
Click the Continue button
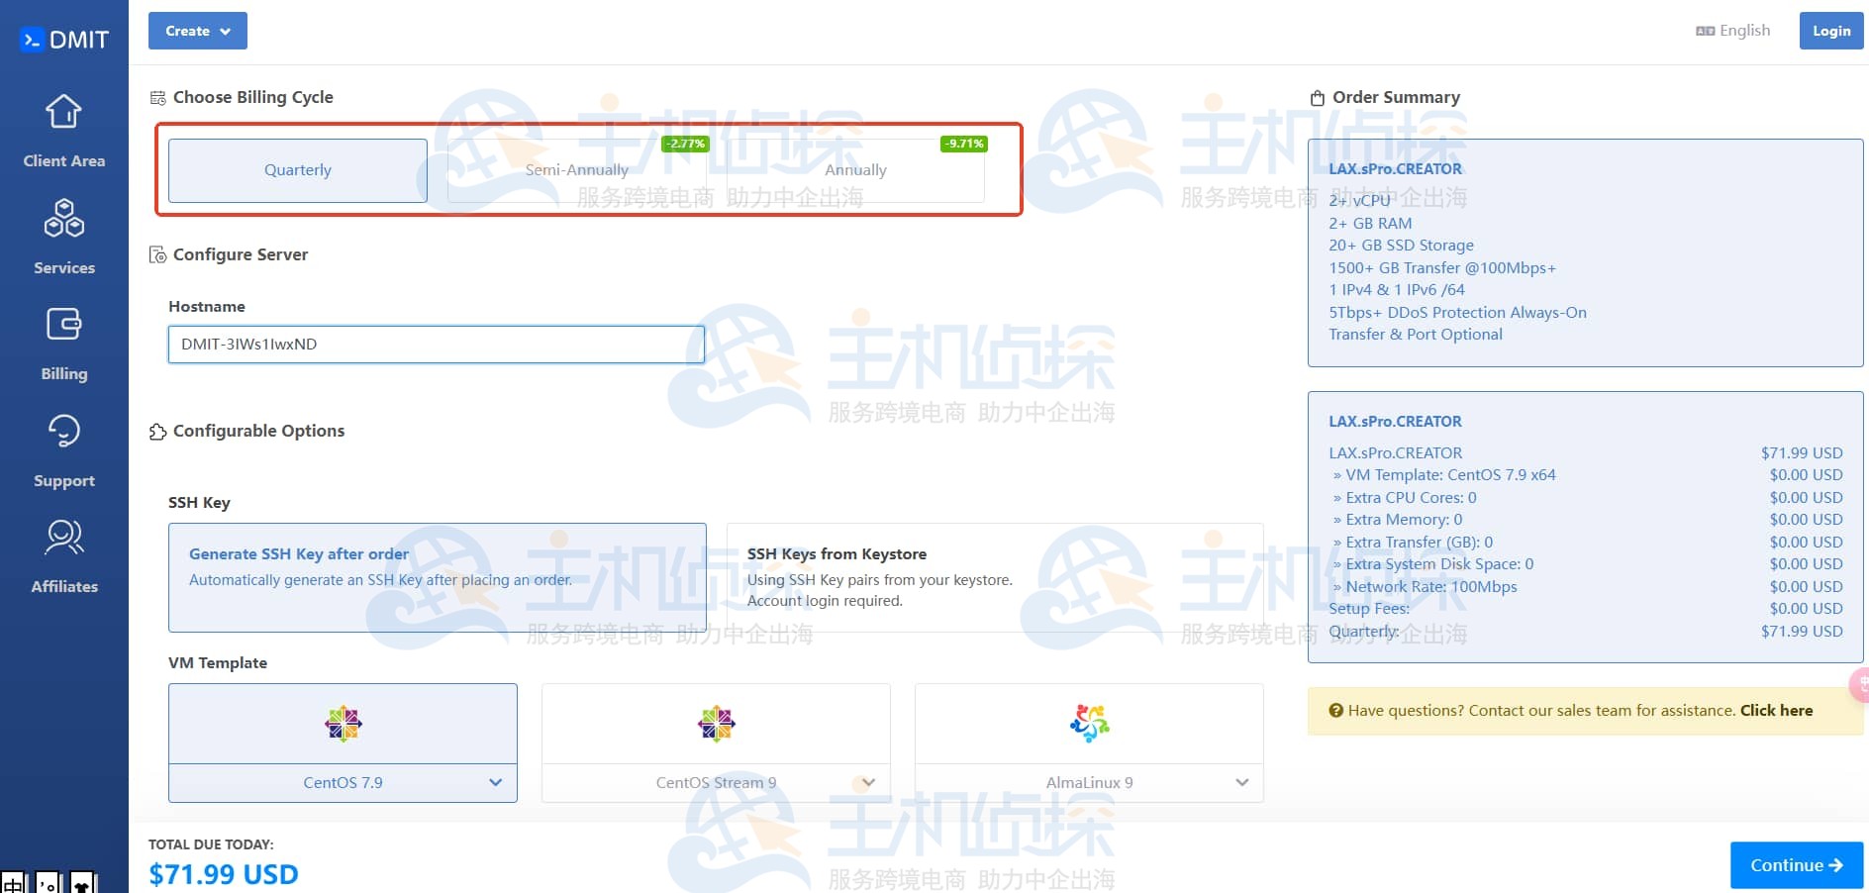pos(1796,864)
